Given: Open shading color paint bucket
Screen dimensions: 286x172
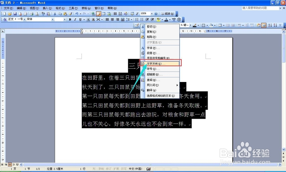Looking at the screenshot, I should [x=211, y=25].
